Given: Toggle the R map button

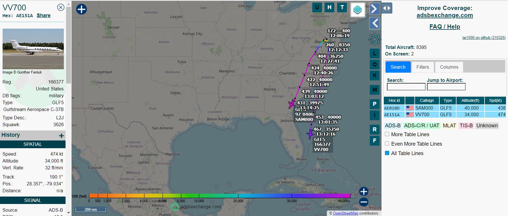Looking at the screenshot, I should click(374, 129).
